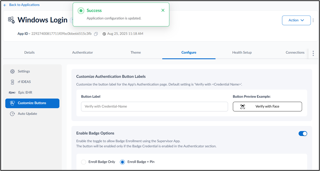The height and width of the screenshot is (171, 320).
Task: Select Customize Buttons in the sidebar
Action: 32,103
